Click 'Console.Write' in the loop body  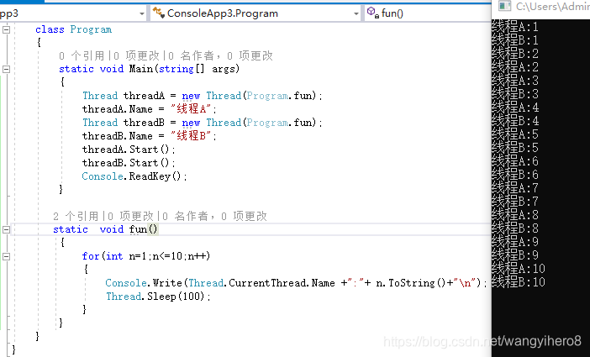144,283
